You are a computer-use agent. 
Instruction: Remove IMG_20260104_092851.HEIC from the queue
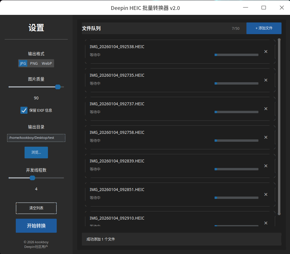click(x=266, y=195)
